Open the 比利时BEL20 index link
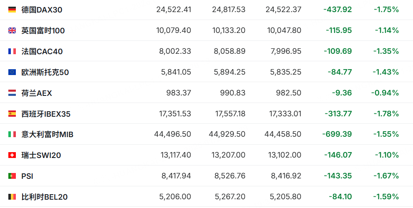 [x=45, y=197]
